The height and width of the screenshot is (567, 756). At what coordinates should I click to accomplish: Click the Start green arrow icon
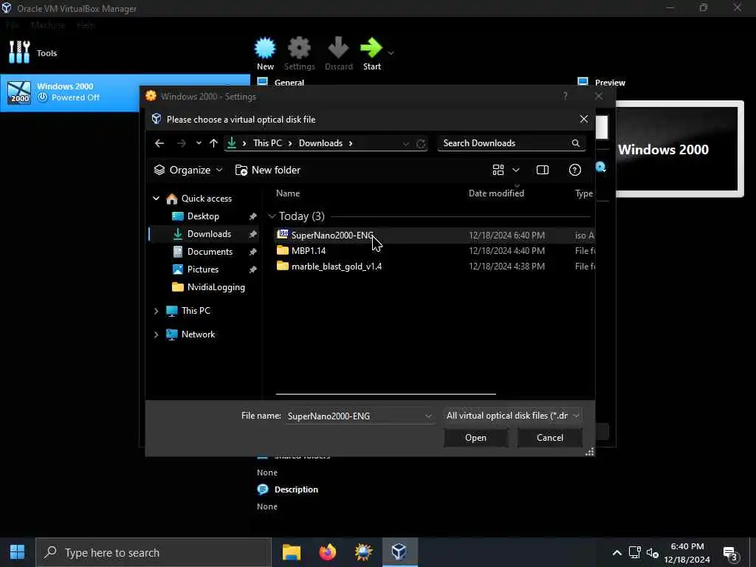click(x=371, y=47)
